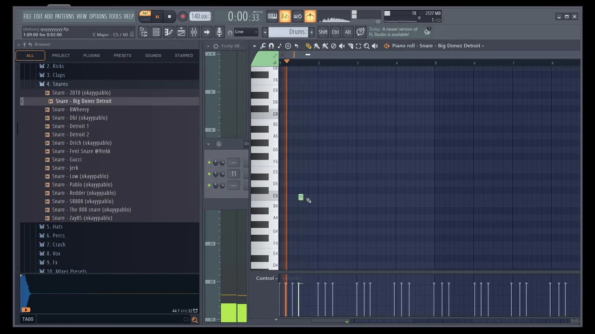Viewport: 595px width, 334px height.
Task: Choose the Select tool in piano roll
Action: point(358,46)
